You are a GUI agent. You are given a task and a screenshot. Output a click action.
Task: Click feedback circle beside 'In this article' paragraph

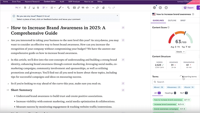[123, 60]
